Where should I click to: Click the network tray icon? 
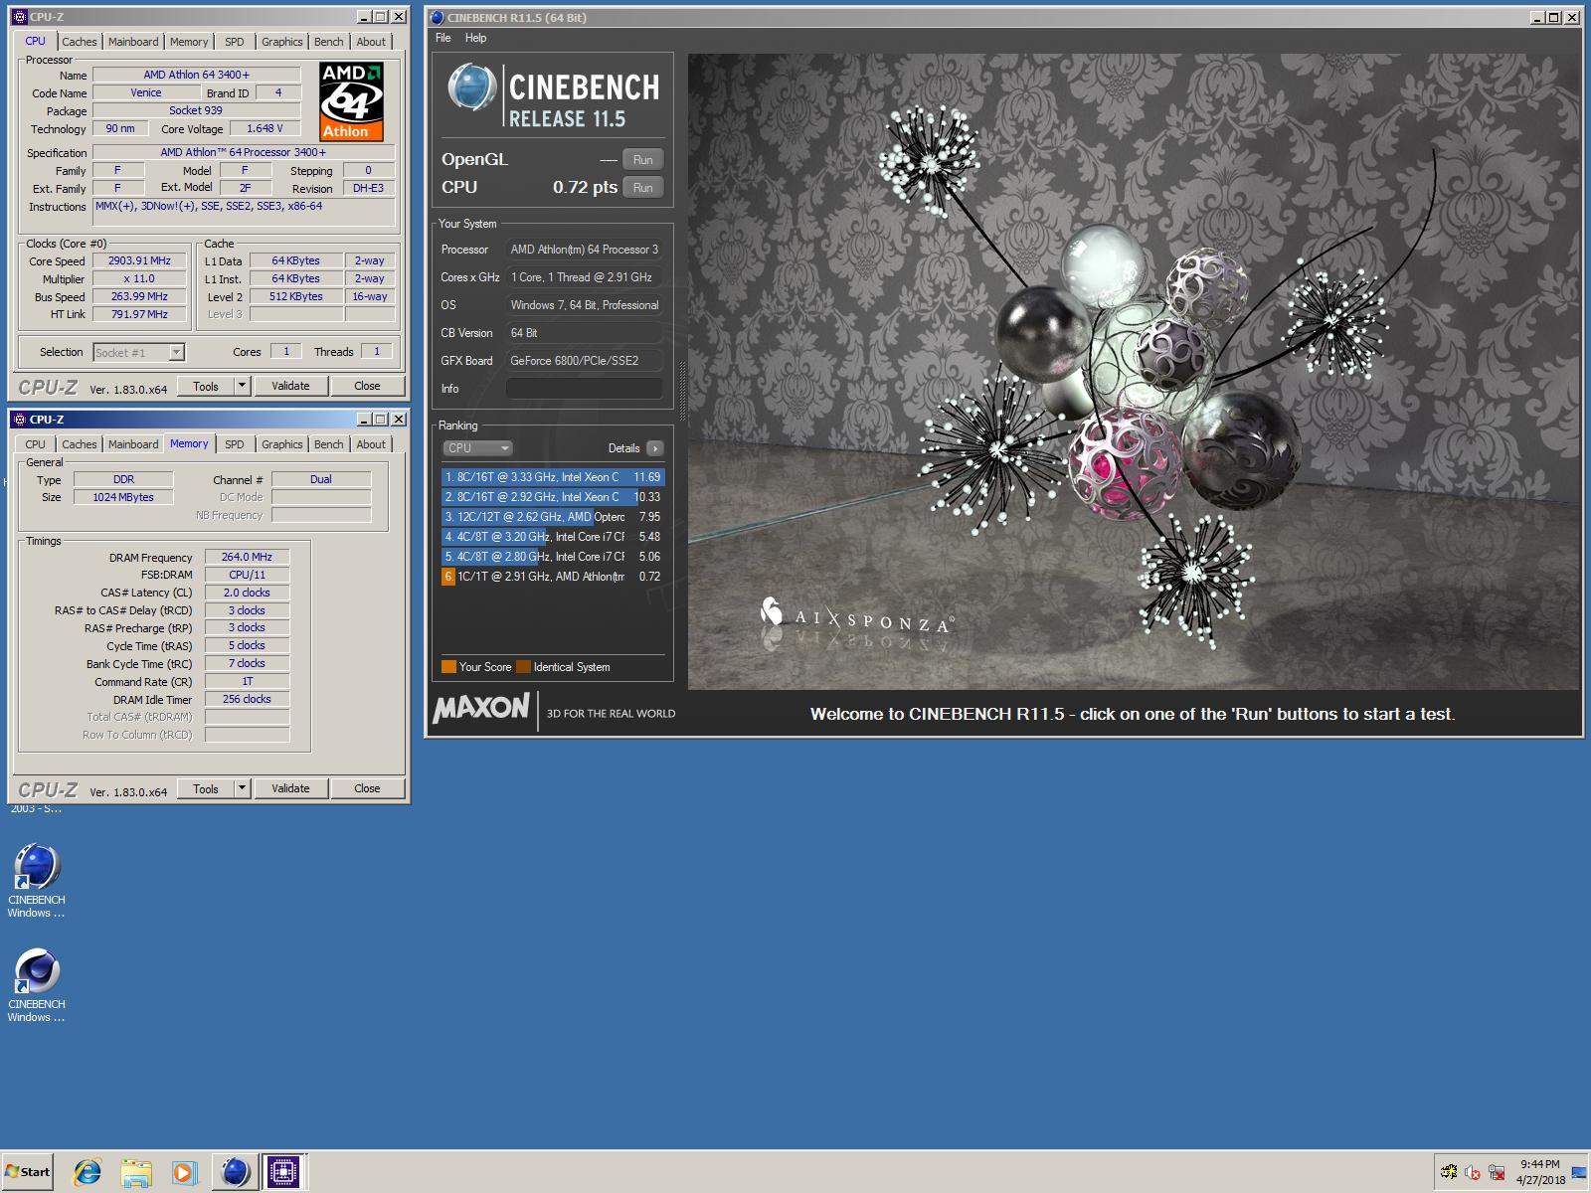1497,1173
